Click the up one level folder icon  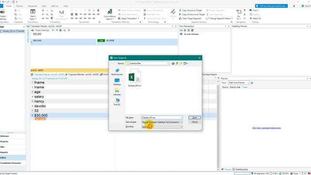point(177,64)
